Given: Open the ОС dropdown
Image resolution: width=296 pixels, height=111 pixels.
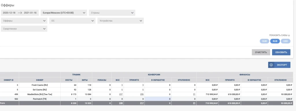Looking at the screenshot, I should (x=72, y=21).
